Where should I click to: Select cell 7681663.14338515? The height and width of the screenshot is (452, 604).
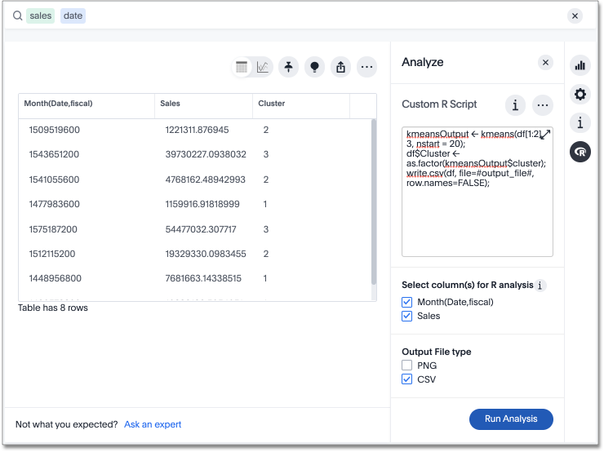click(x=203, y=278)
